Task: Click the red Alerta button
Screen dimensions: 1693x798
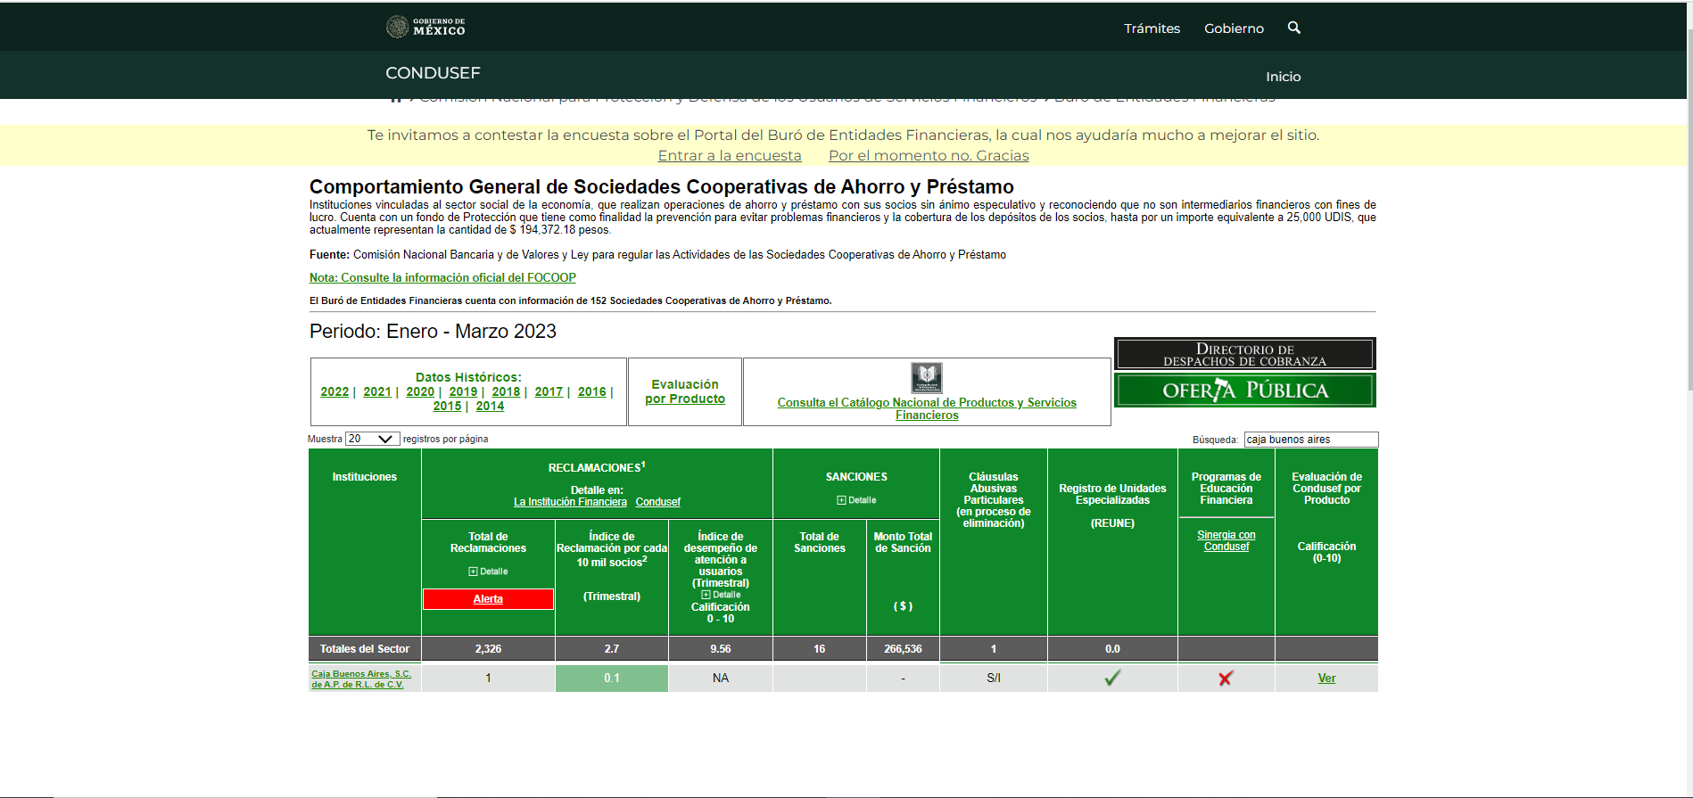Action: click(488, 599)
